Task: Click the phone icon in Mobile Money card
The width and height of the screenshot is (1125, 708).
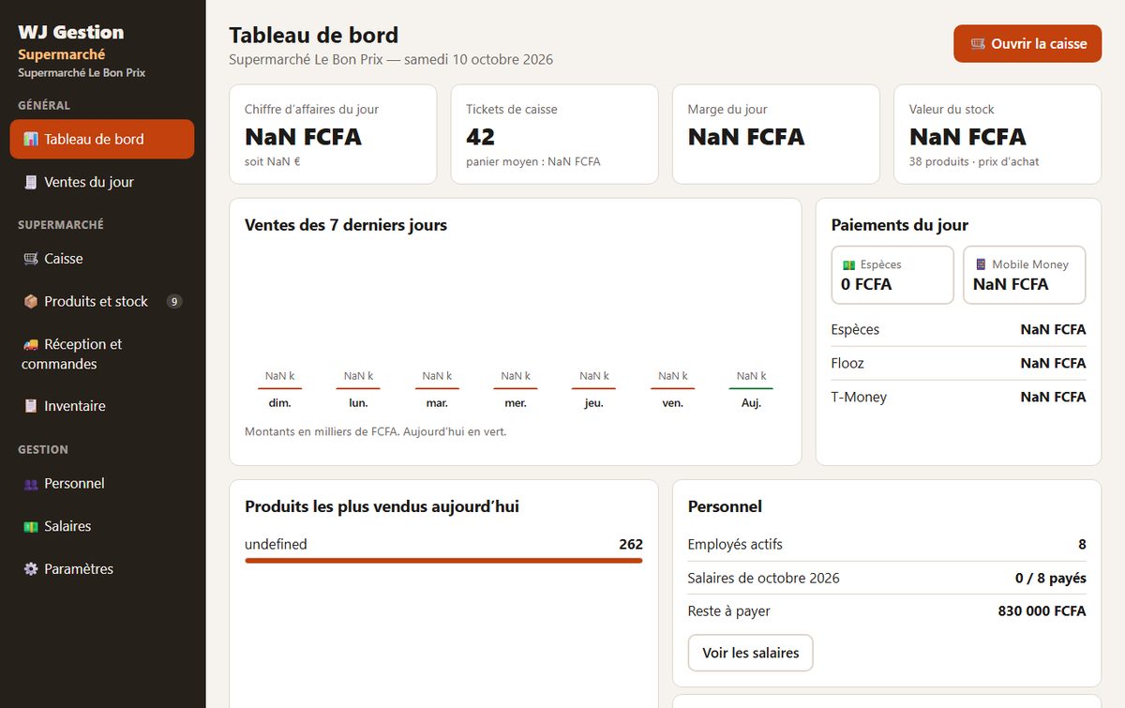Action: point(981,265)
